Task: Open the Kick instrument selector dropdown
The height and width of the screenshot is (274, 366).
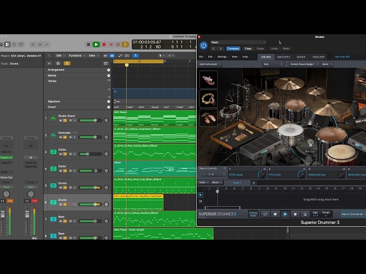Action: 273,64
